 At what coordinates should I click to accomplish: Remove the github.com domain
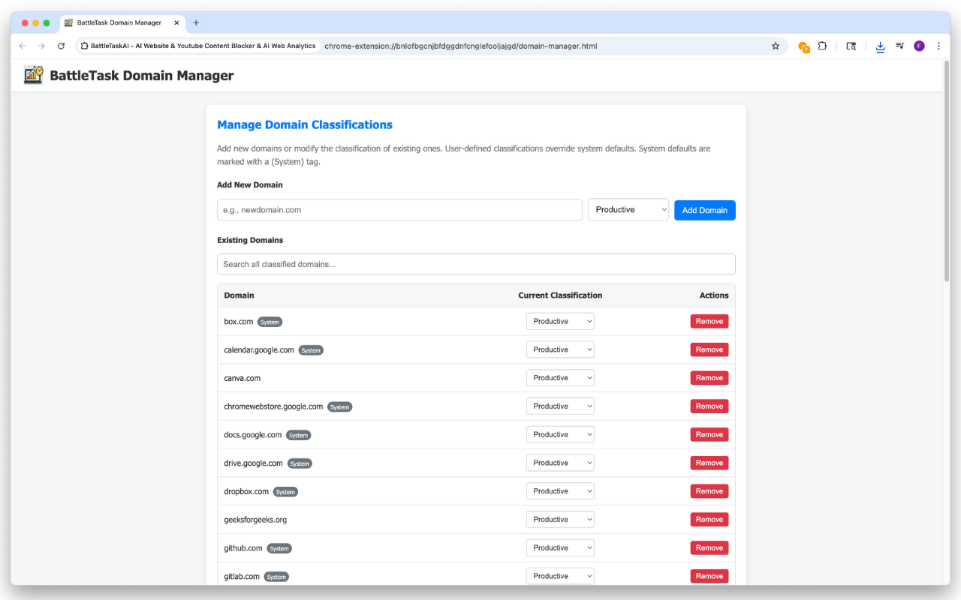709,547
